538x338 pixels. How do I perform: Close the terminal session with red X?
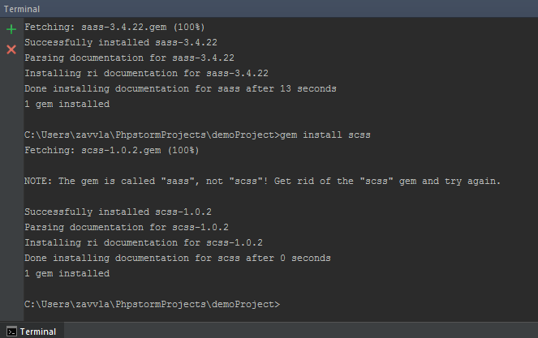[11, 49]
